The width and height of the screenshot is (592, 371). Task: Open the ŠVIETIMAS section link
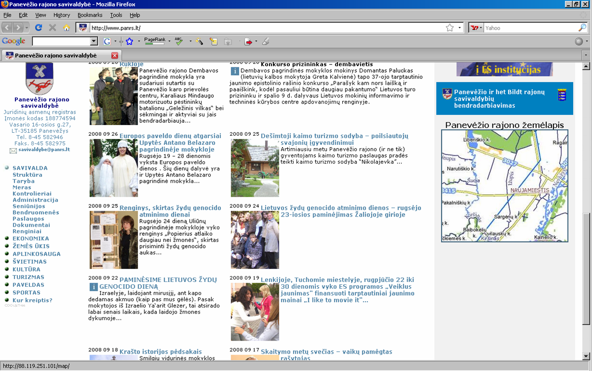click(30, 261)
